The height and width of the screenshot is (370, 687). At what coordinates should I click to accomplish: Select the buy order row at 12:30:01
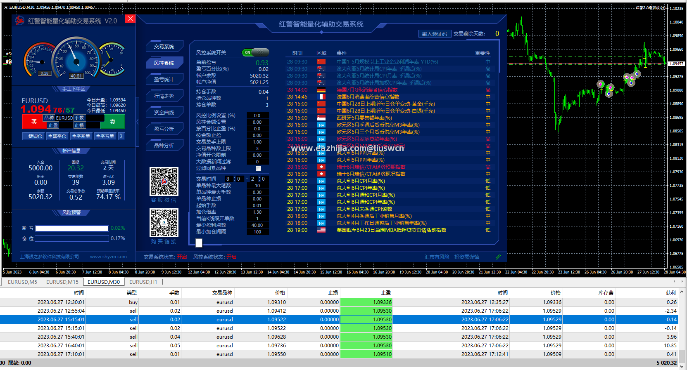pos(339,302)
